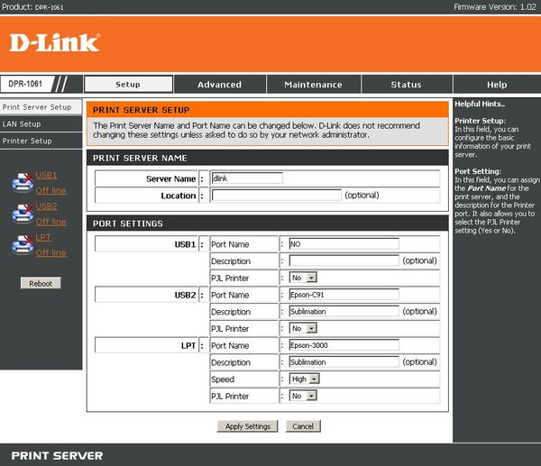Open the USB2 link
Viewport: 541px width, 466px height.
[x=46, y=206]
